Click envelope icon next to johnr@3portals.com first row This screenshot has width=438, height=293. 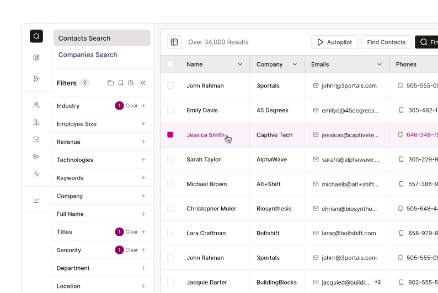point(316,85)
